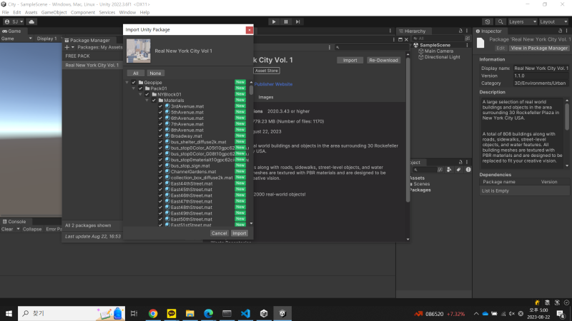Open the File menu

click(x=6, y=12)
